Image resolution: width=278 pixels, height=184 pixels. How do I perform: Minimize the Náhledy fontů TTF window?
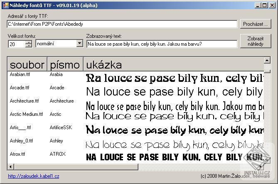click(258, 5)
